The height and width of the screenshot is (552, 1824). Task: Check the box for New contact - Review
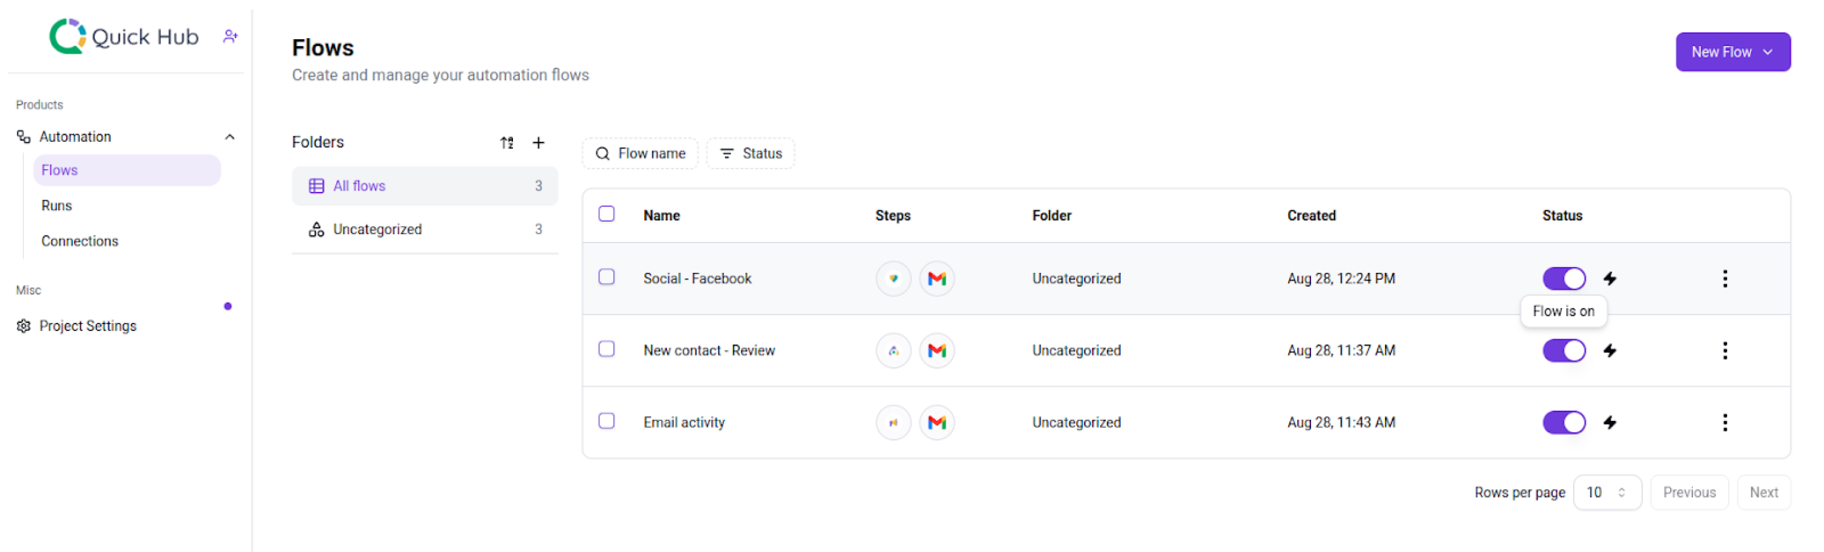click(x=606, y=349)
